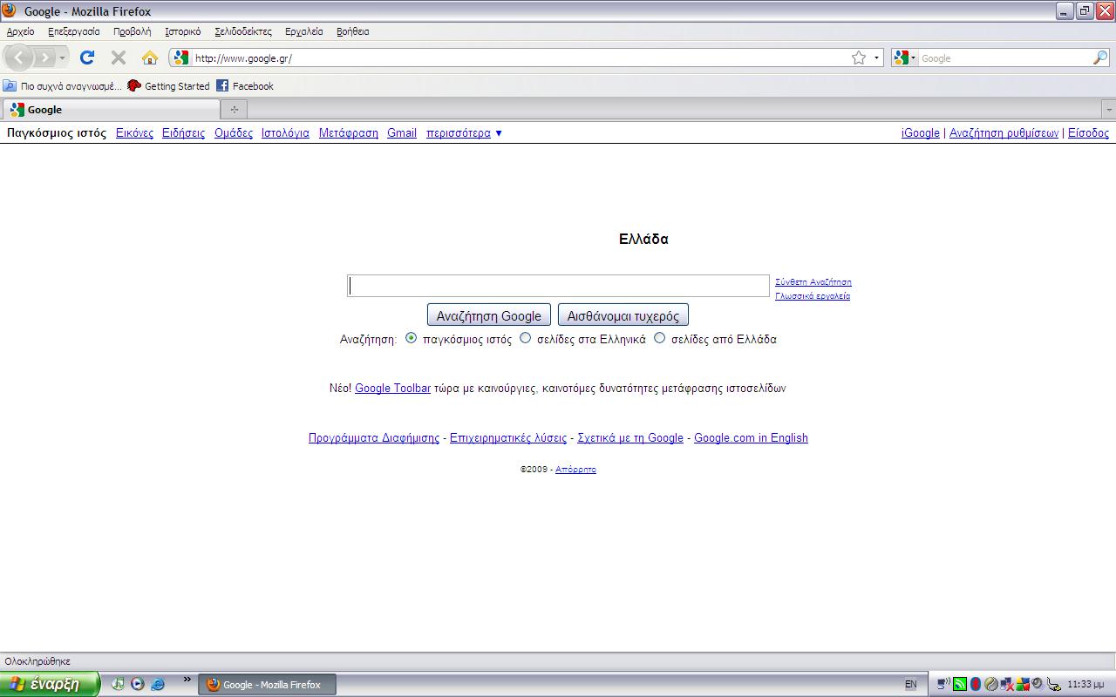
Task: Reload the page with the refresh icon
Action: (x=87, y=58)
